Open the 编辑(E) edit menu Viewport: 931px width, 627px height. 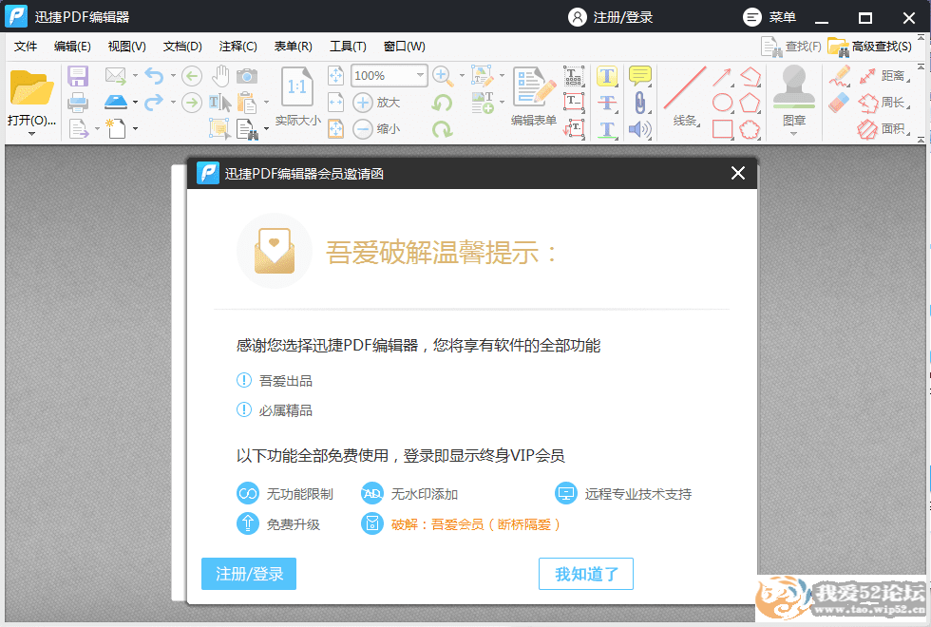click(72, 47)
